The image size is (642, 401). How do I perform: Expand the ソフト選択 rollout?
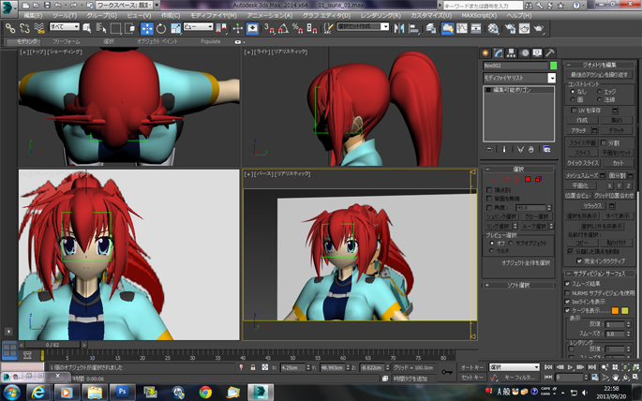(x=518, y=285)
